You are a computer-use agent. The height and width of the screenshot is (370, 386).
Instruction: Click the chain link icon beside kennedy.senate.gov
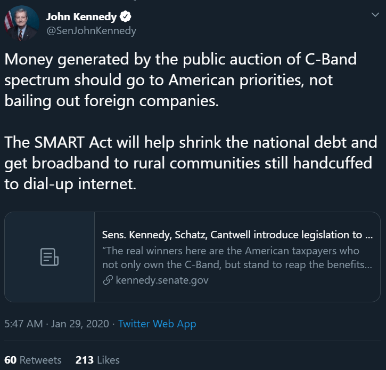click(107, 280)
